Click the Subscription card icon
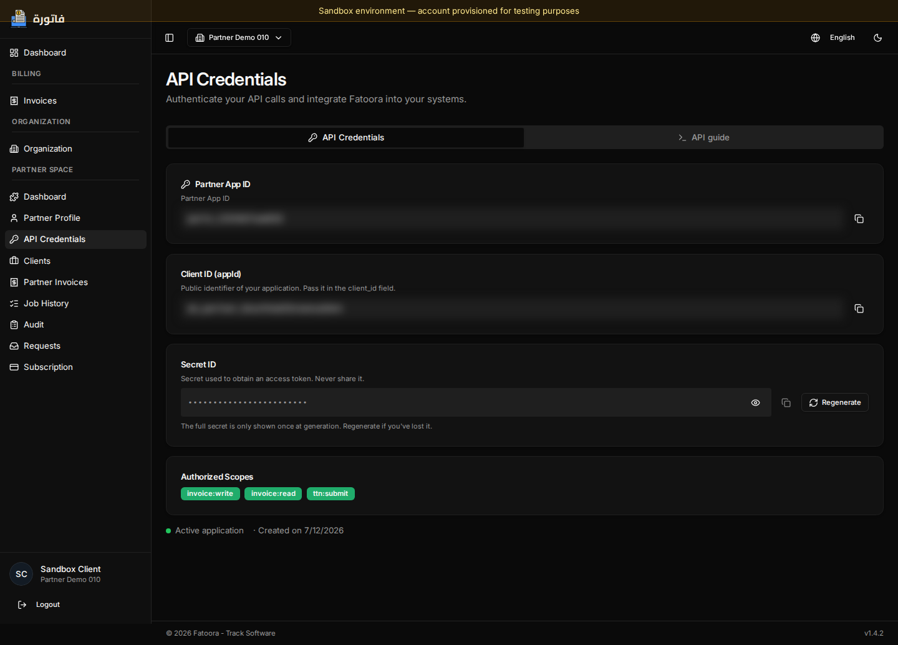 pyautogui.click(x=14, y=367)
